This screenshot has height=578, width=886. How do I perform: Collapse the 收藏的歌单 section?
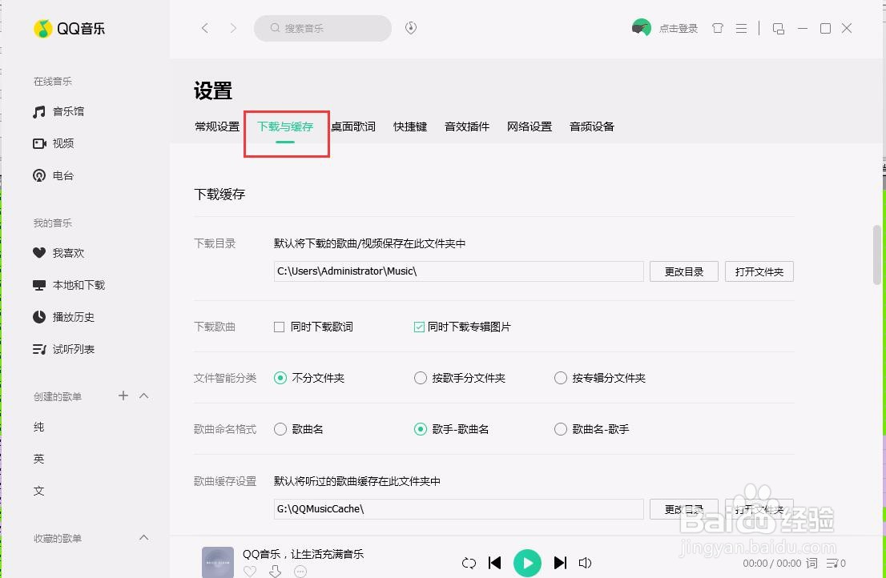(x=144, y=537)
